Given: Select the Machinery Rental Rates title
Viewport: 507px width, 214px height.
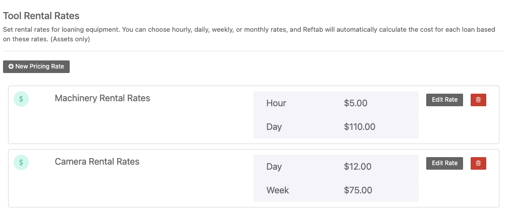Looking at the screenshot, I should (x=102, y=98).
